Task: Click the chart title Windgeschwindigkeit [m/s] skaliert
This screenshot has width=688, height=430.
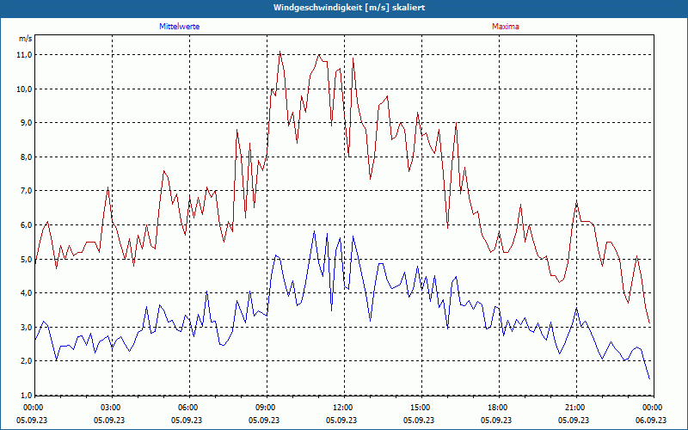Action: 349,8
